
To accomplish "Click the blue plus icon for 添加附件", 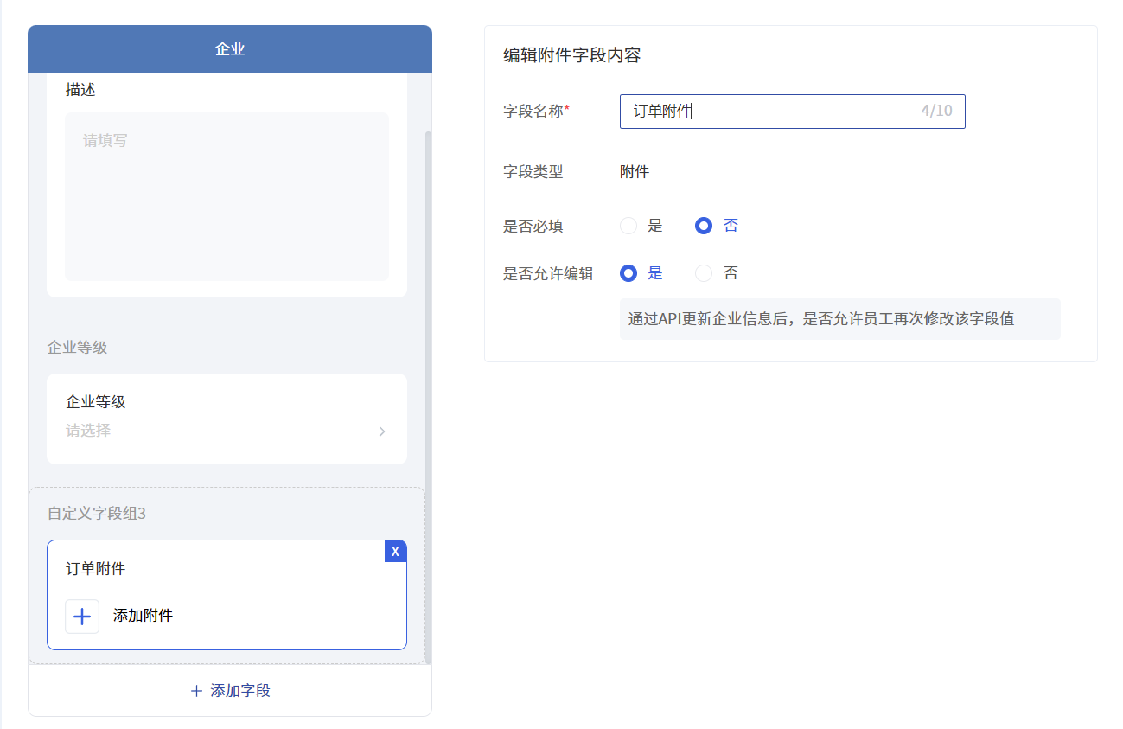I will tap(82, 617).
